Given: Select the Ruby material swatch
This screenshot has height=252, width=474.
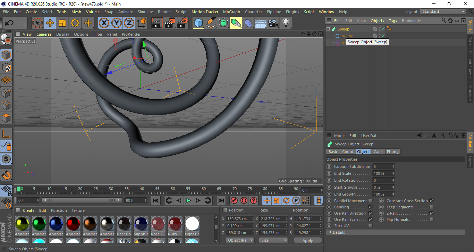Looking at the screenshot, I should point(175,226).
